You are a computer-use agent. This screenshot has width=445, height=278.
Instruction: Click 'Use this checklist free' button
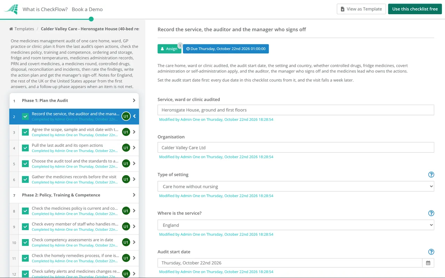[x=415, y=9]
